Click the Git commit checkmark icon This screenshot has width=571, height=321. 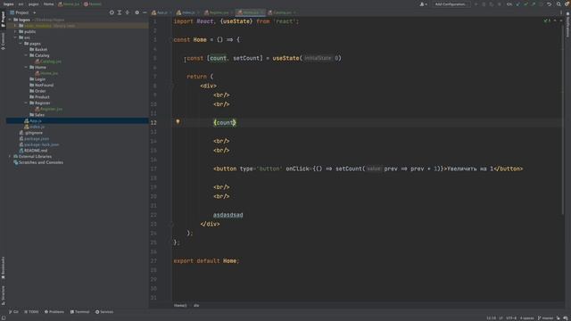click(525, 4)
